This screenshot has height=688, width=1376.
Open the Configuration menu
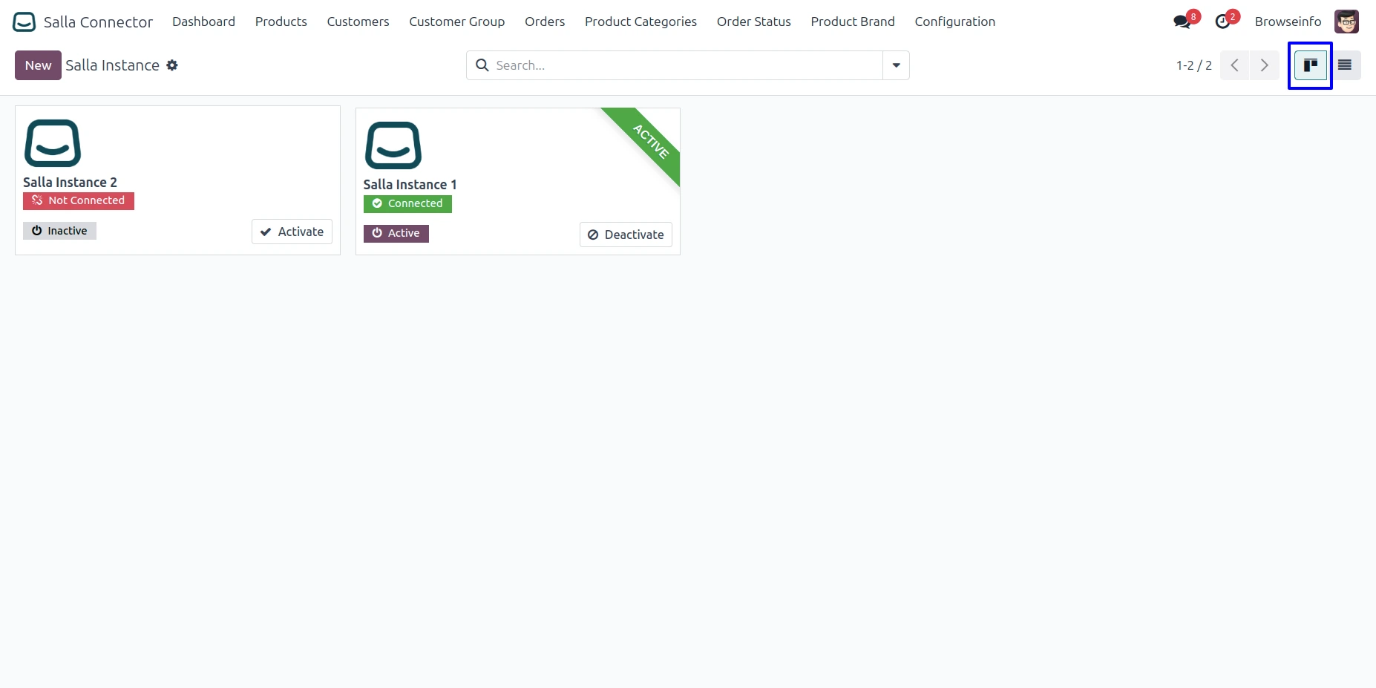(x=954, y=22)
